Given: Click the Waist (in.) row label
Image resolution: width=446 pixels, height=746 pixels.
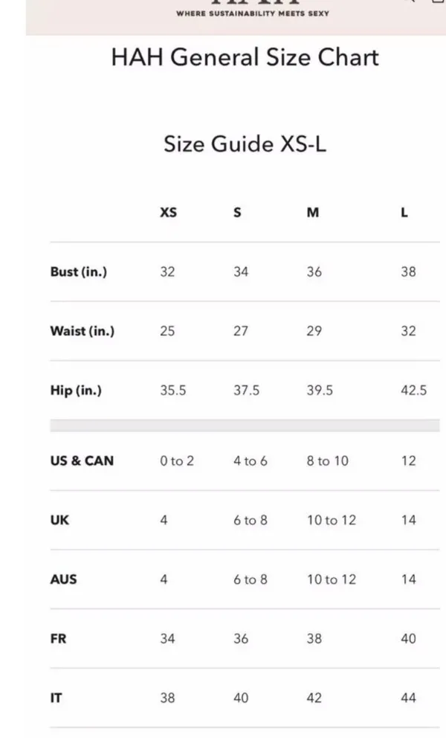Looking at the screenshot, I should (83, 331).
